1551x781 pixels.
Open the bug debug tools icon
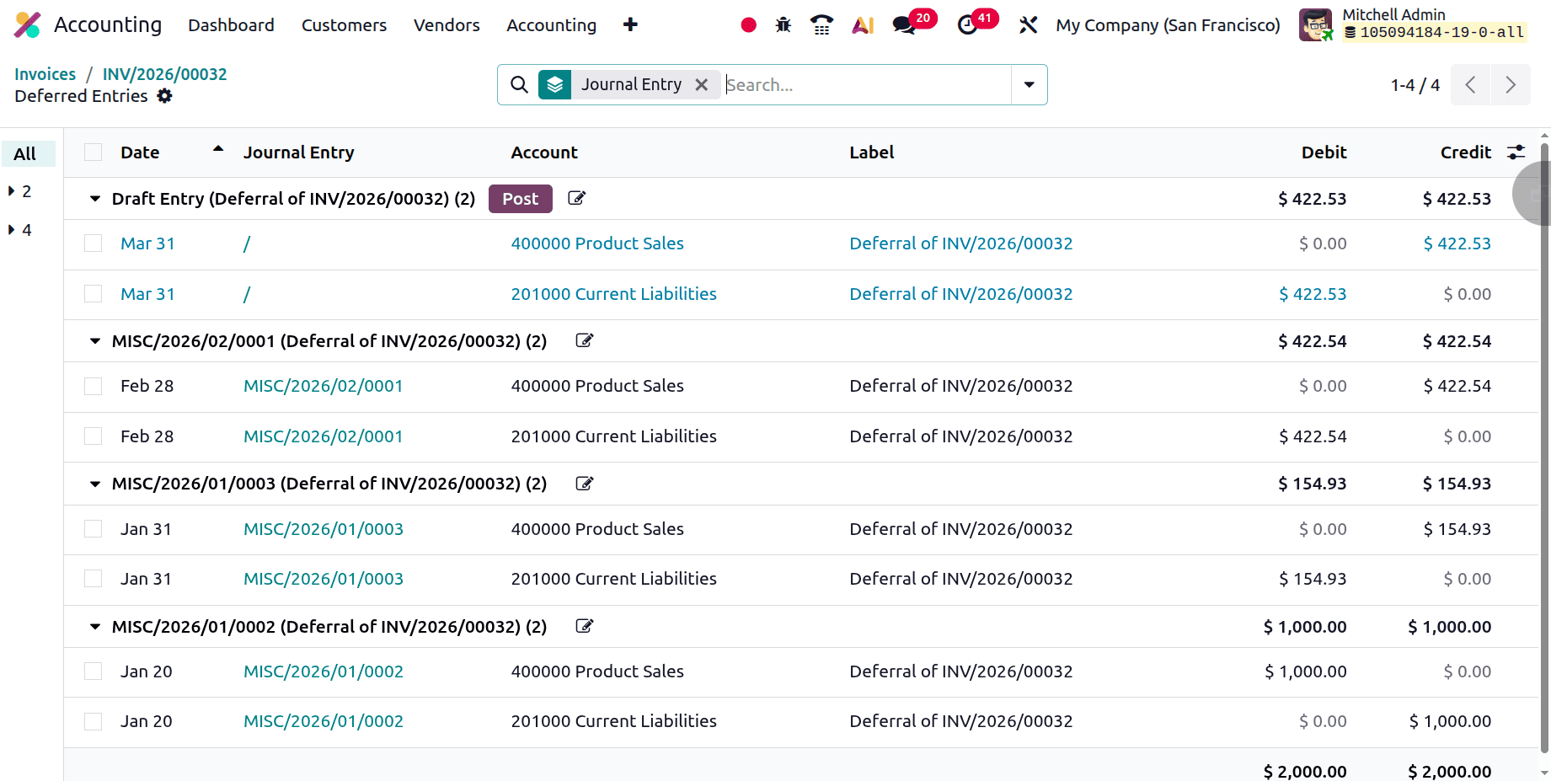pyautogui.click(x=783, y=25)
